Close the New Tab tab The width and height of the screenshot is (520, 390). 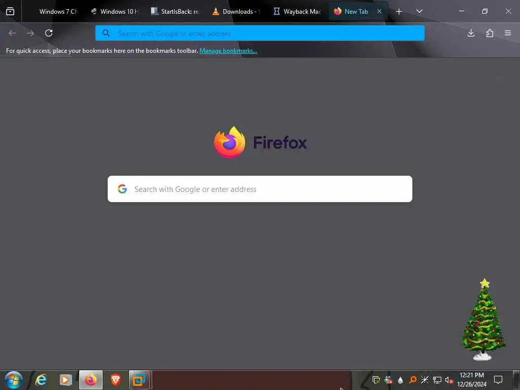tap(379, 11)
